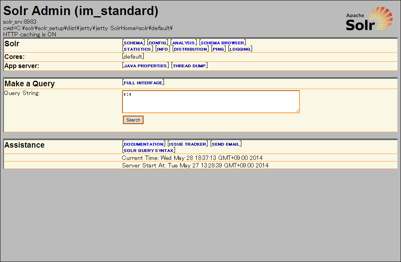Click the PING link
Viewport: 401px width, 262px height.
click(218, 49)
